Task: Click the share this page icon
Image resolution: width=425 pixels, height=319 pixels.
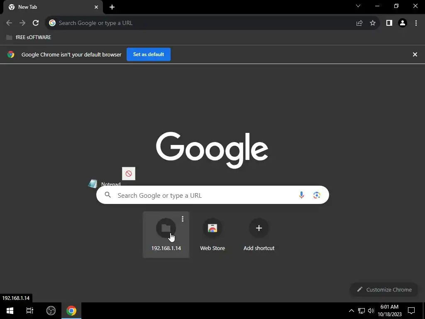Action: (359, 23)
